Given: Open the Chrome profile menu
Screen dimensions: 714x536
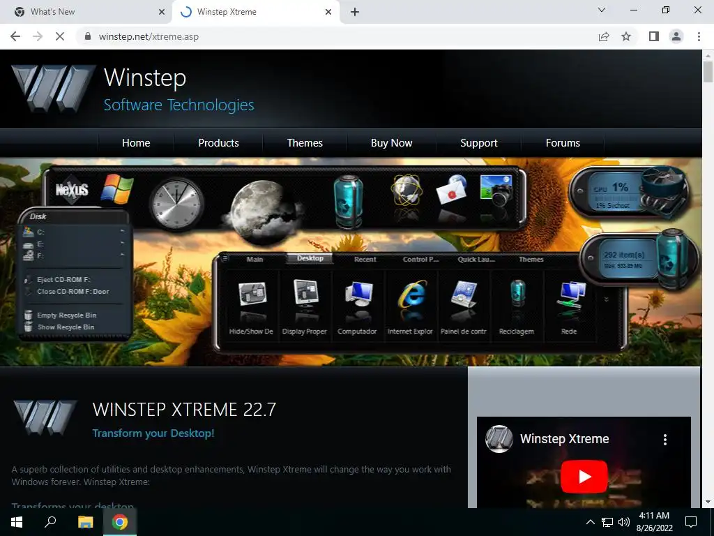Looking at the screenshot, I should 676,36.
